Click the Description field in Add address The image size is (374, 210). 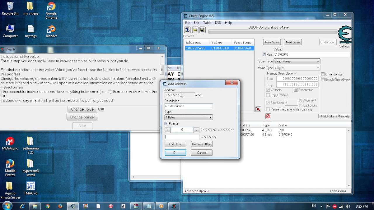[x=188, y=106]
